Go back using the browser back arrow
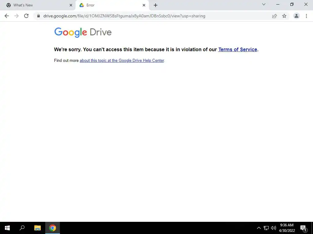This screenshot has width=313, height=234. point(7,16)
